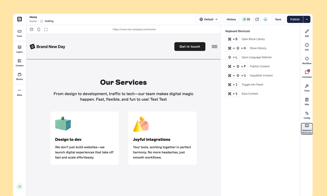
Task: Open the Edit panel in right sidebar
Action: tap(307, 33)
